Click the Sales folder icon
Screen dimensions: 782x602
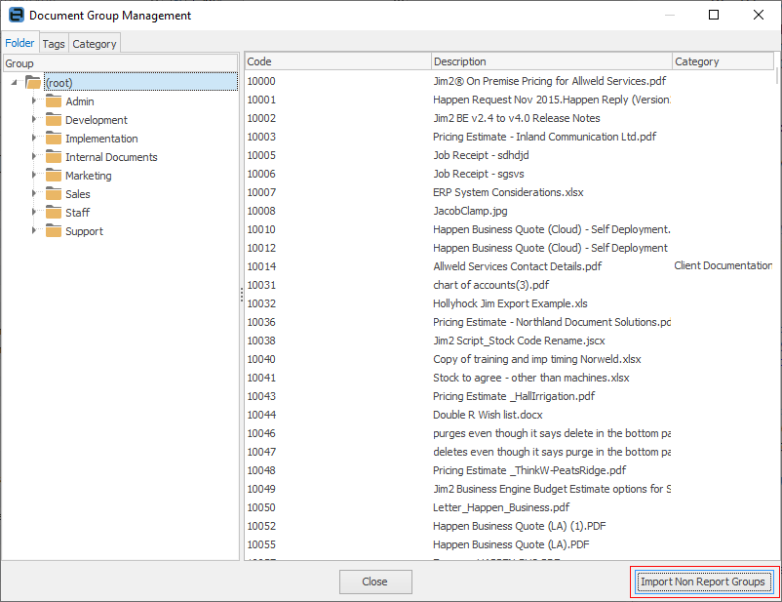[x=53, y=194]
